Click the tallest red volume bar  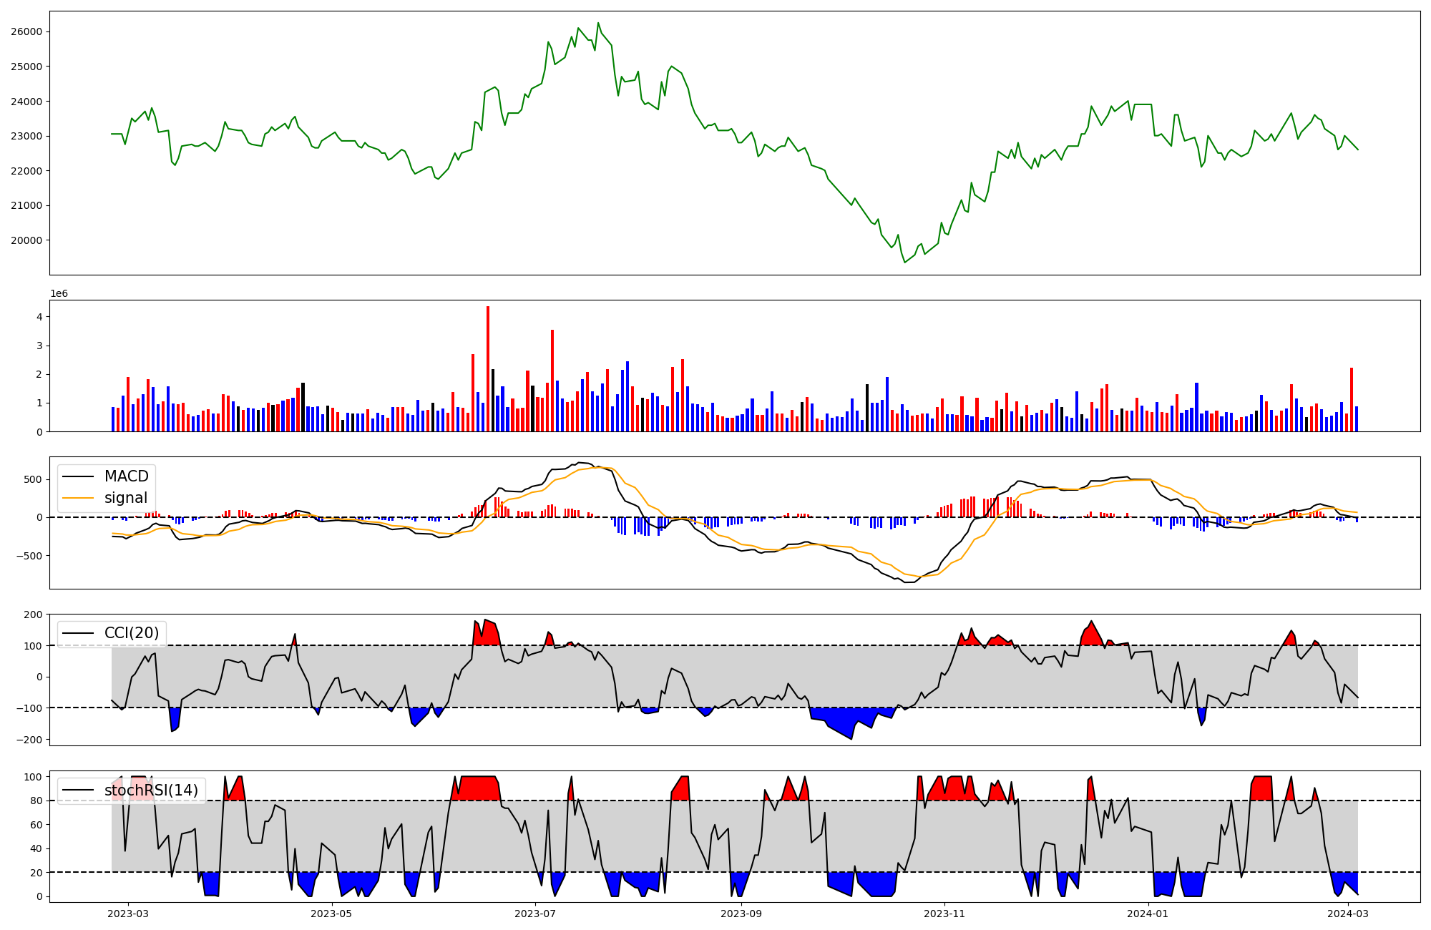[488, 368]
